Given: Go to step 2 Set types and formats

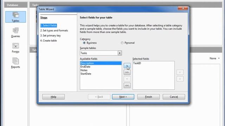Looking at the screenshot, I should [x=54, y=30].
